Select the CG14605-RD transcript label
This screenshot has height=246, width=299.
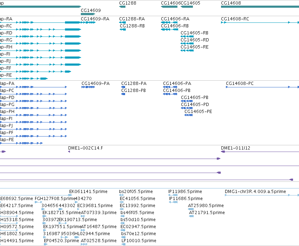click(x=195, y=40)
